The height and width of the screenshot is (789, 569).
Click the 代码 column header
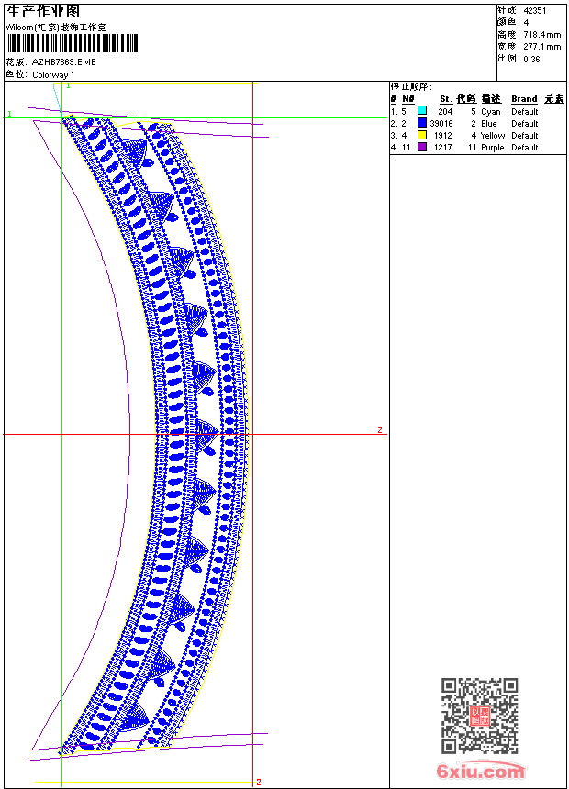(466, 99)
